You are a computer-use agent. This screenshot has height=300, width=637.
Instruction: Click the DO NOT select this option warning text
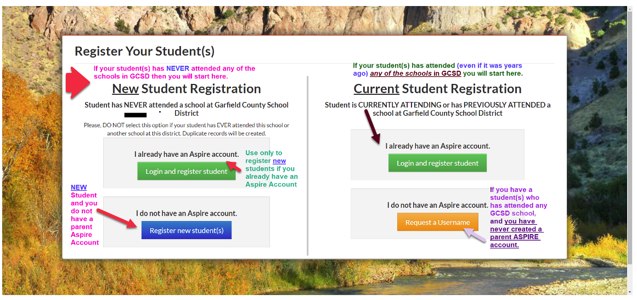click(187, 129)
